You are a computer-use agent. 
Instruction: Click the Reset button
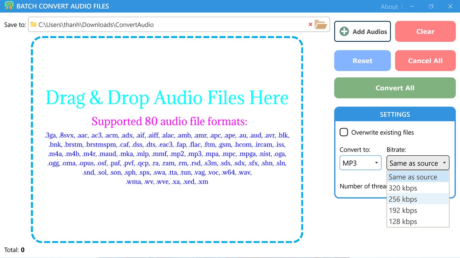[x=362, y=61]
